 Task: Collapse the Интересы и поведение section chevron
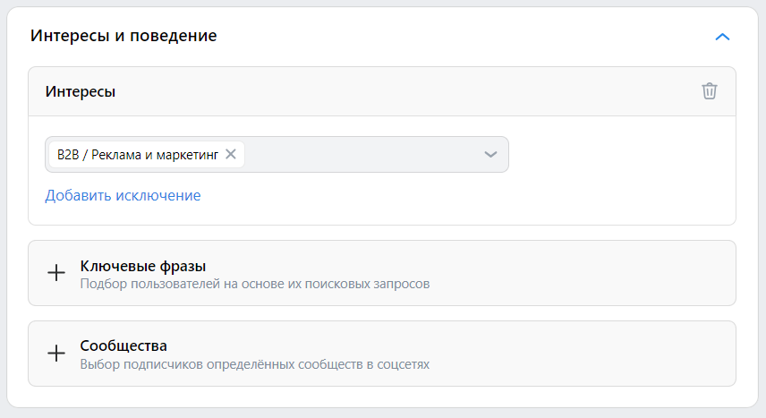722,37
